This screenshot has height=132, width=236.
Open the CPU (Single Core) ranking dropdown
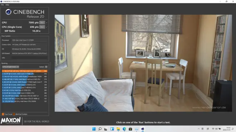click(x=10, y=67)
